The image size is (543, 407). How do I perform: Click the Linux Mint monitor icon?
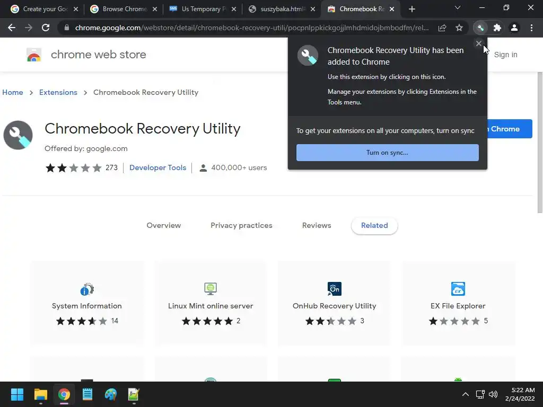[211, 289]
